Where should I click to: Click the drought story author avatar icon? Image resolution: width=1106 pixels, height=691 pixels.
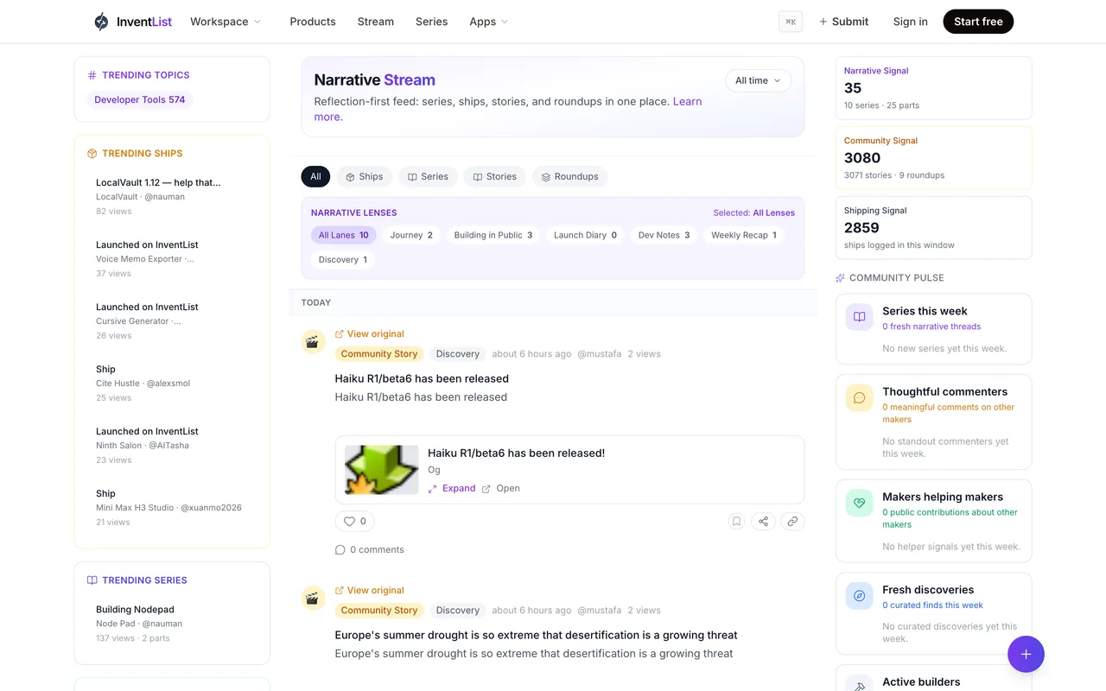pyautogui.click(x=313, y=598)
